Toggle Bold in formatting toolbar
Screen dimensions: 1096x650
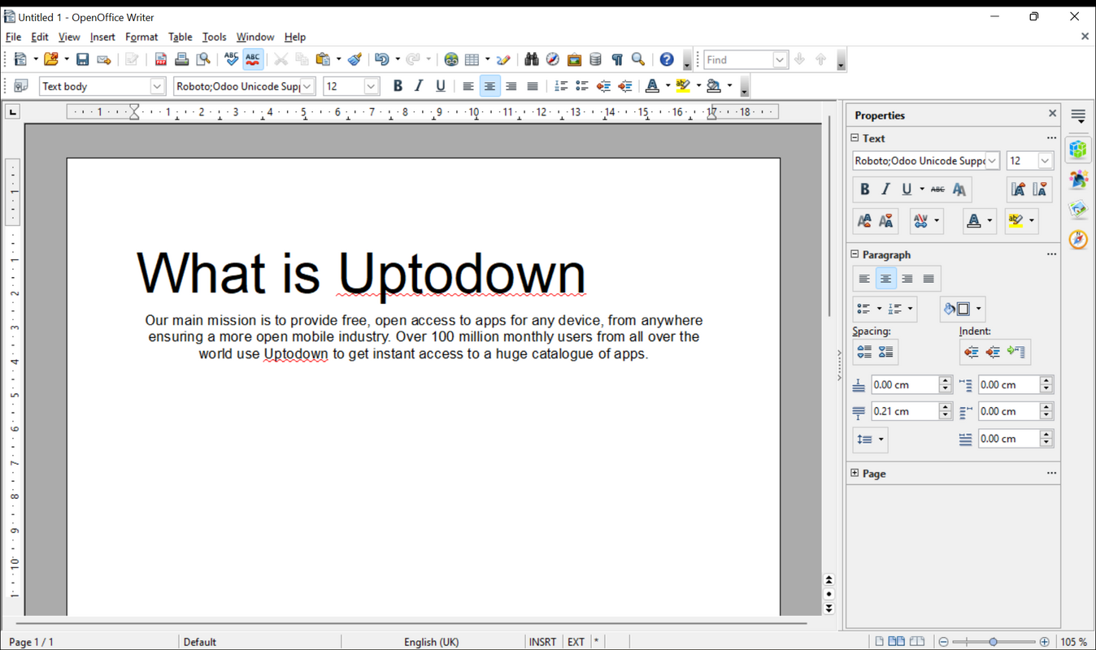pos(398,86)
